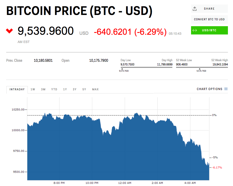Click the share upload icon
Viewport: 233px width, 186px height.
point(195,9)
